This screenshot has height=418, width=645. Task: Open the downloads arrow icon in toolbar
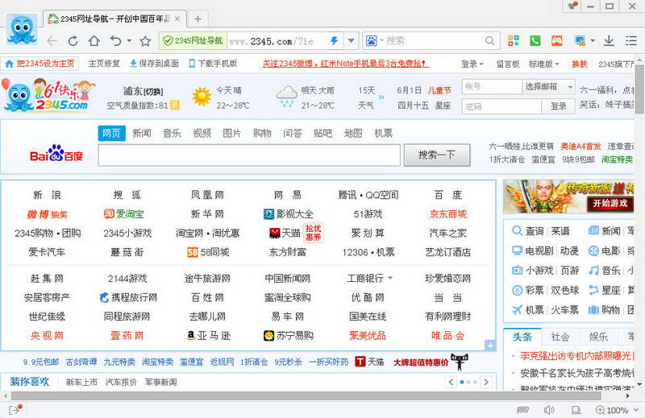pos(609,41)
